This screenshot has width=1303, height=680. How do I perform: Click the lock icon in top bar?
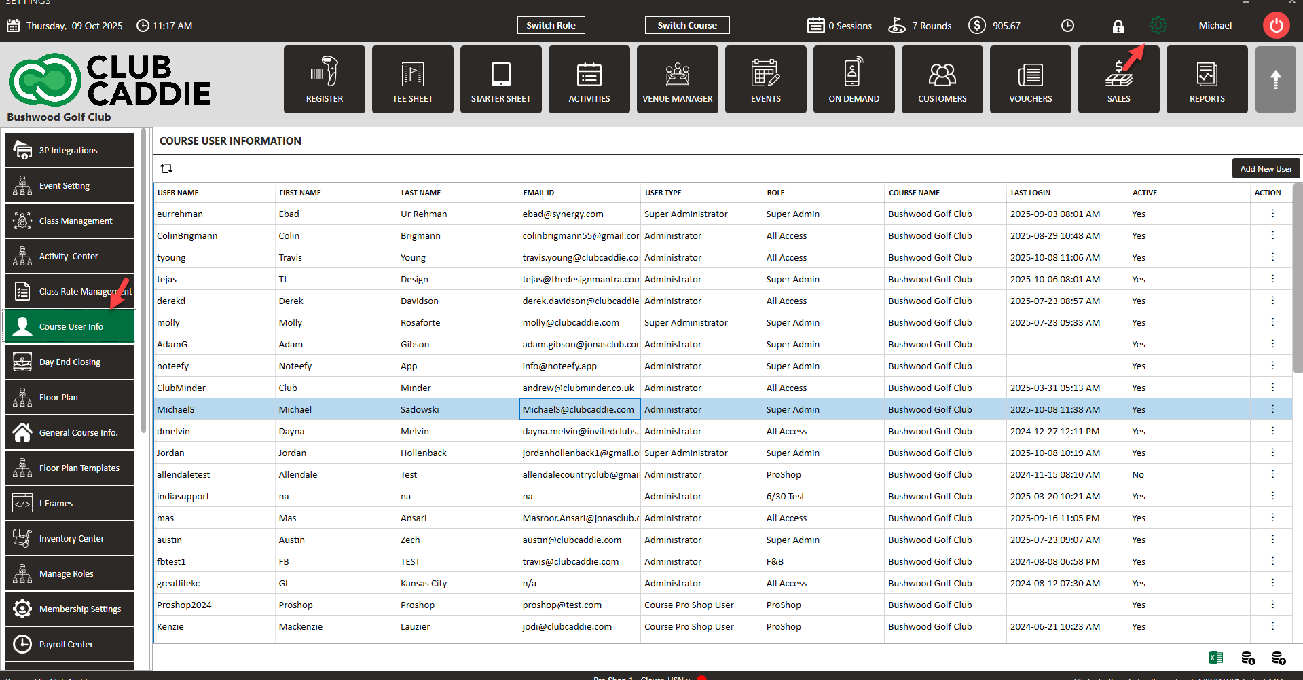click(x=1118, y=26)
